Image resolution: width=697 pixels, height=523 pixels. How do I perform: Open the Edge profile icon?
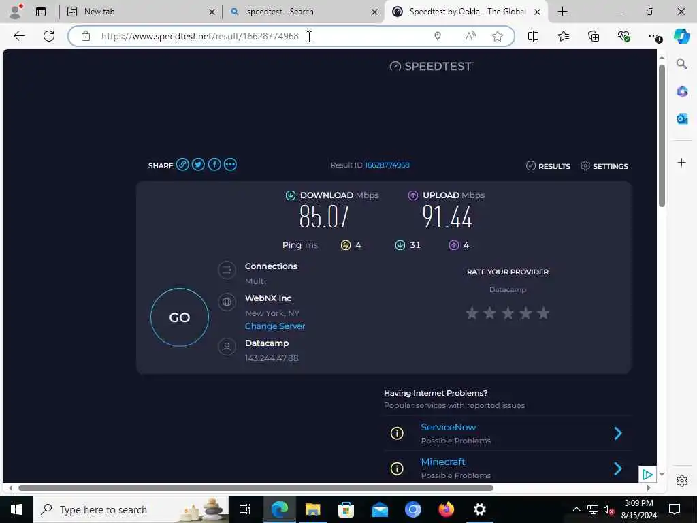16,12
